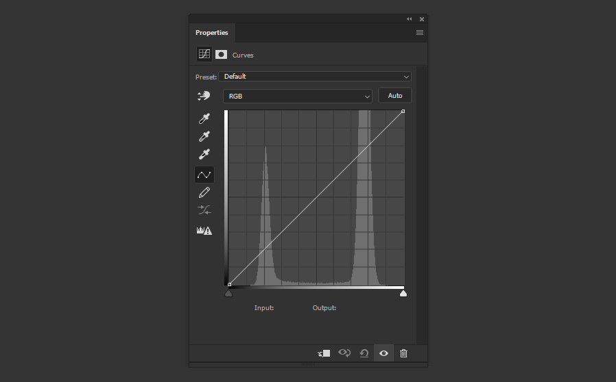The height and width of the screenshot is (382, 616).
Task: Click the panel bottom resize grip
Action: (309, 364)
